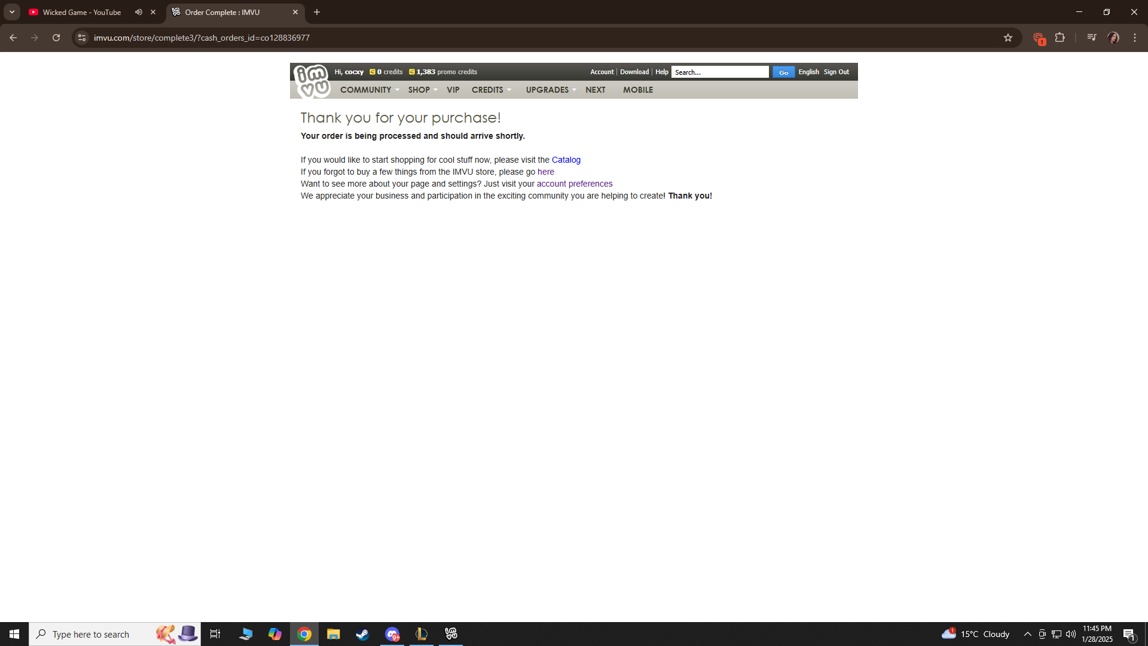Image resolution: width=1148 pixels, height=646 pixels.
Task: Open the Chrome profile avatar
Action: point(1113,38)
